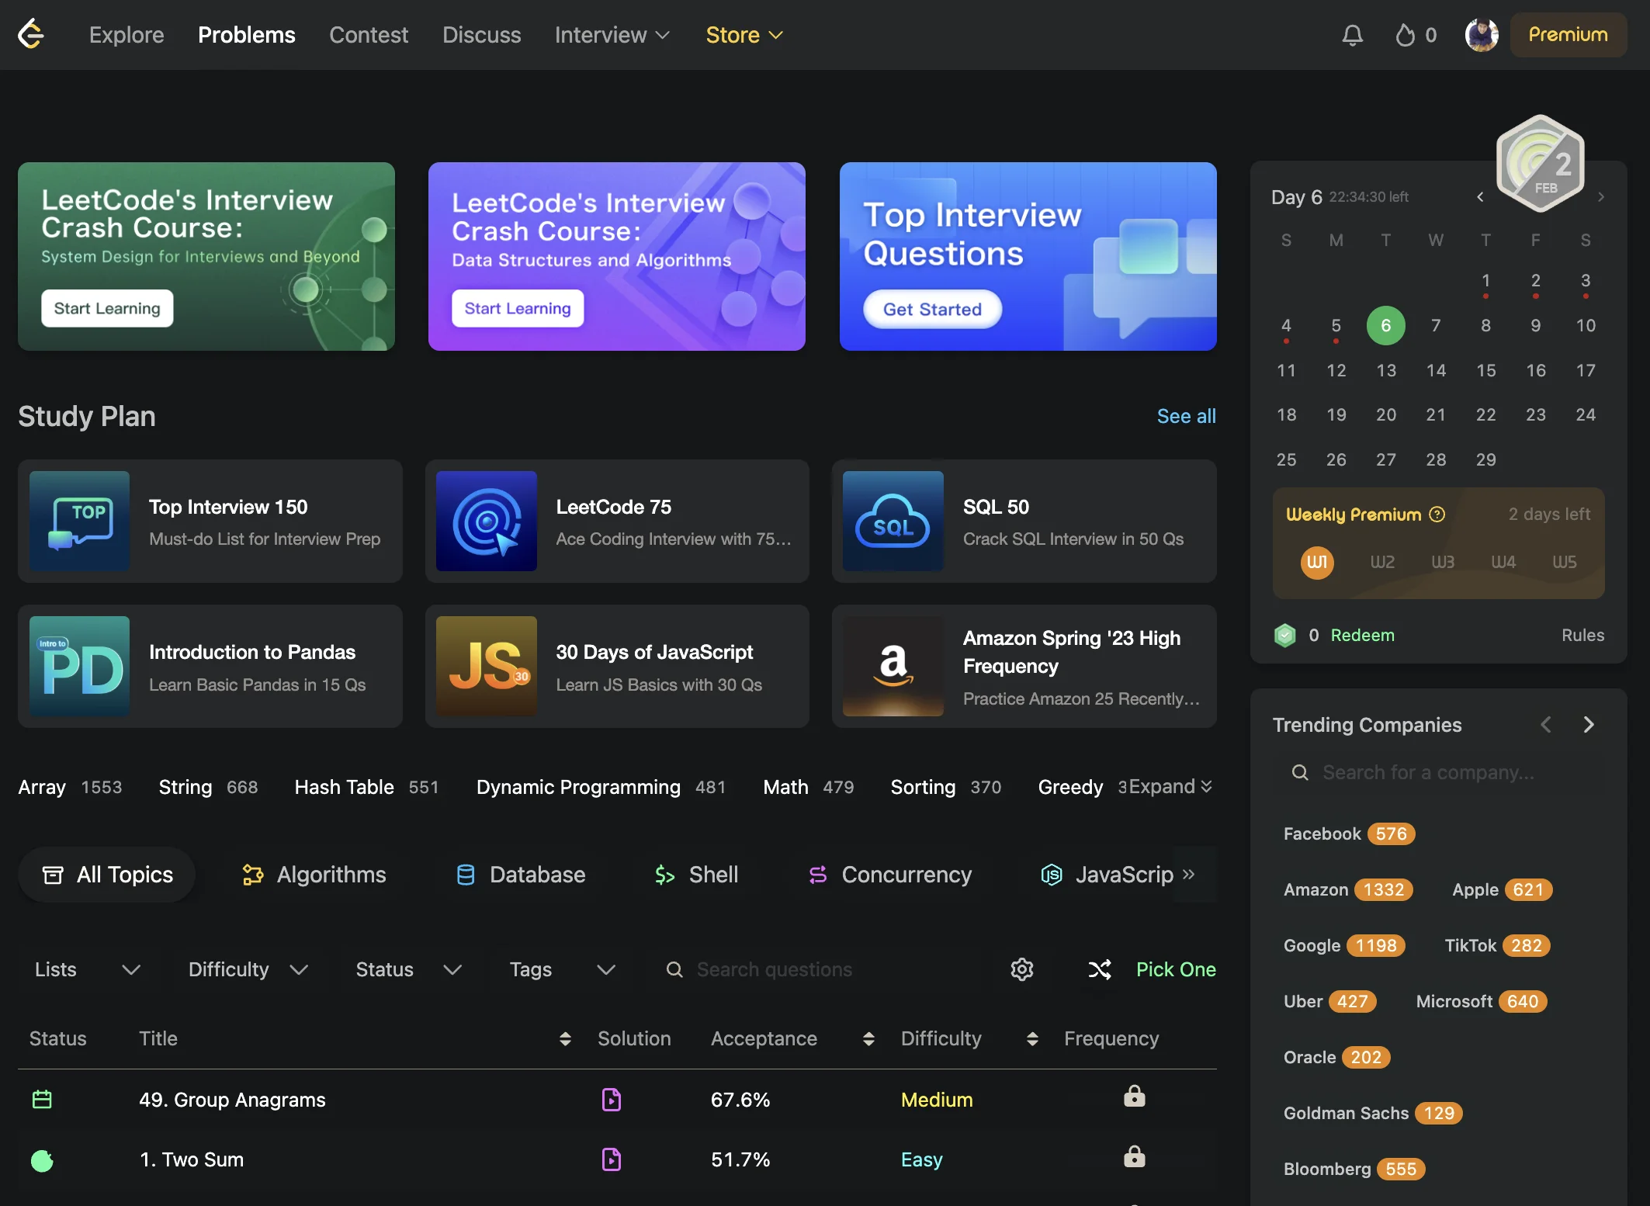
Task: Open solution for Group Anagrams
Action: coord(612,1100)
